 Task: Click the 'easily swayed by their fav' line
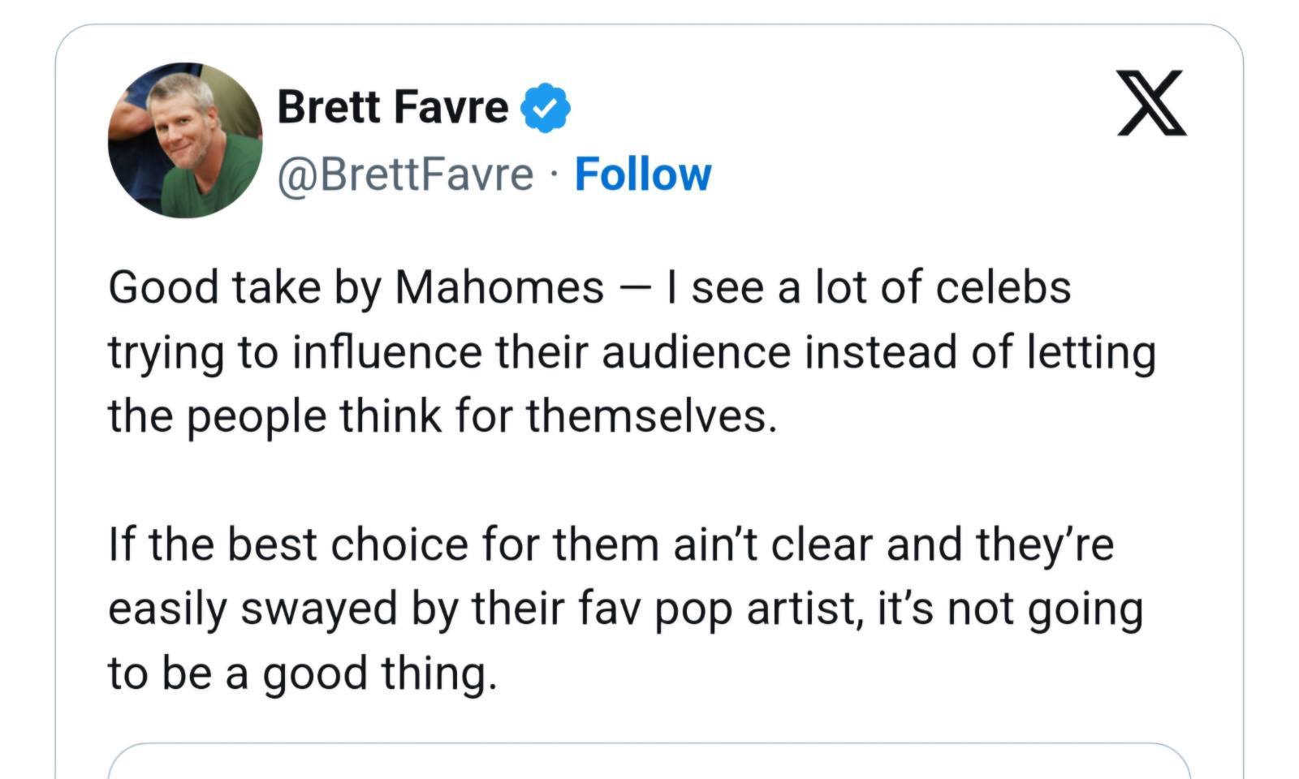coord(625,609)
